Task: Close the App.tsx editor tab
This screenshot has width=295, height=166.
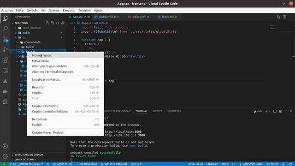Action: 88,17
